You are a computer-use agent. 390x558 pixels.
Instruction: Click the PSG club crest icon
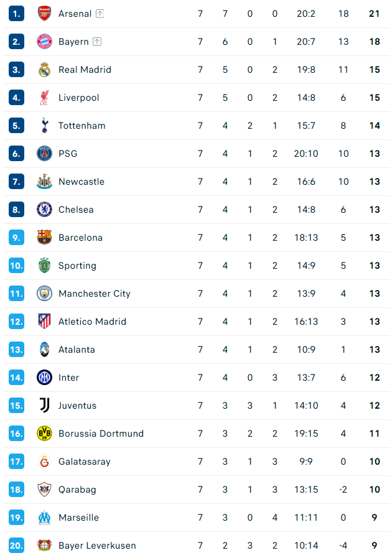[44, 154]
